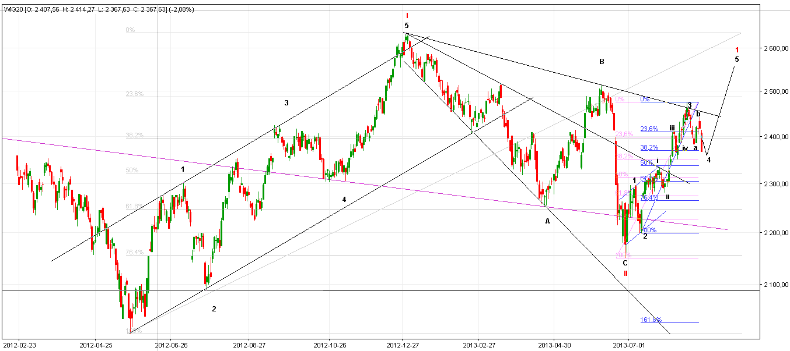Click the sub-wave iv label
This screenshot has width=790, height=351.
click(685, 148)
